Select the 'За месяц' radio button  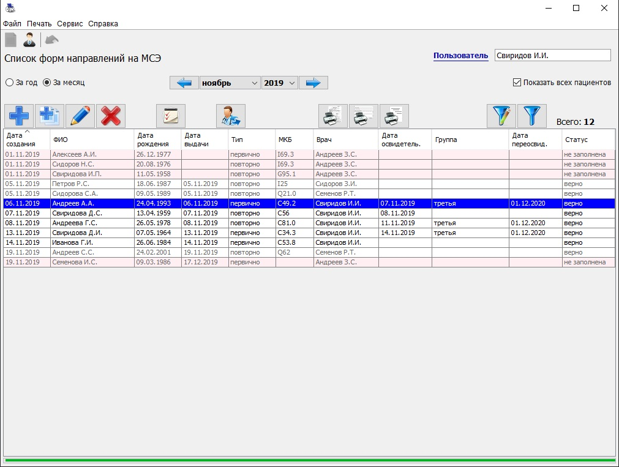pyautogui.click(x=47, y=83)
